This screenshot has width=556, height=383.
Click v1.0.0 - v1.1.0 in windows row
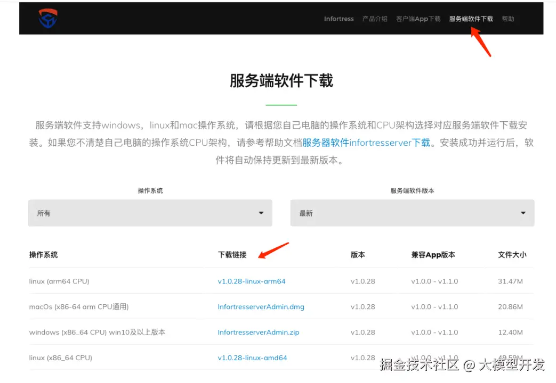coord(435,332)
